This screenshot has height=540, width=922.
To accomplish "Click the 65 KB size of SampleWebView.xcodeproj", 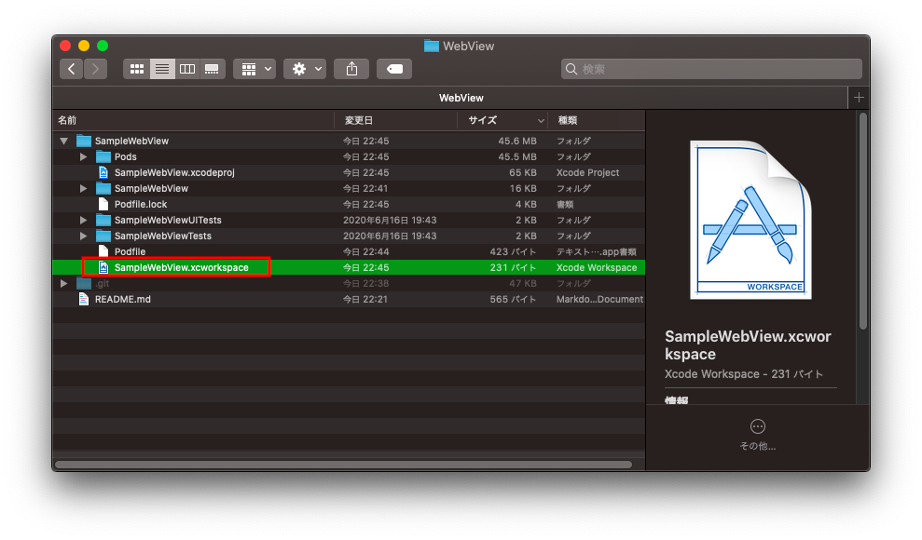I will [523, 172].
